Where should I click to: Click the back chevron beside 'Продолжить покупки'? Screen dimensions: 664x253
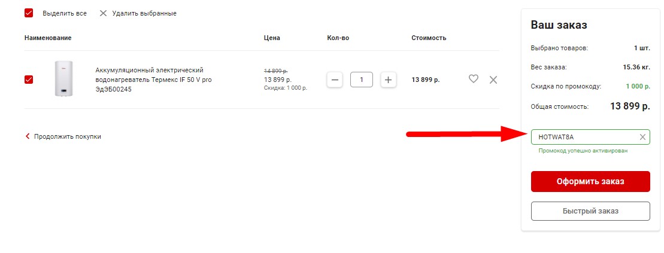(x=28, y=136)
